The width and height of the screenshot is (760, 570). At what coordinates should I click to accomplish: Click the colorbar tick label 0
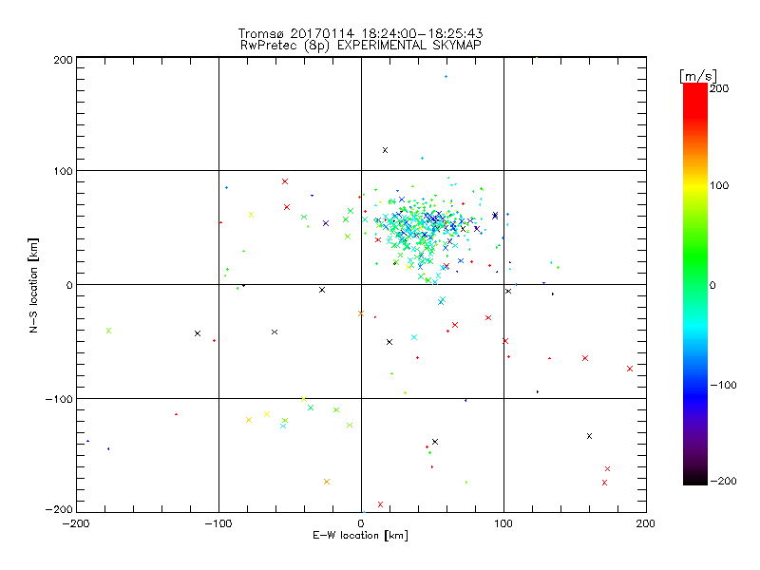[712, 285]
